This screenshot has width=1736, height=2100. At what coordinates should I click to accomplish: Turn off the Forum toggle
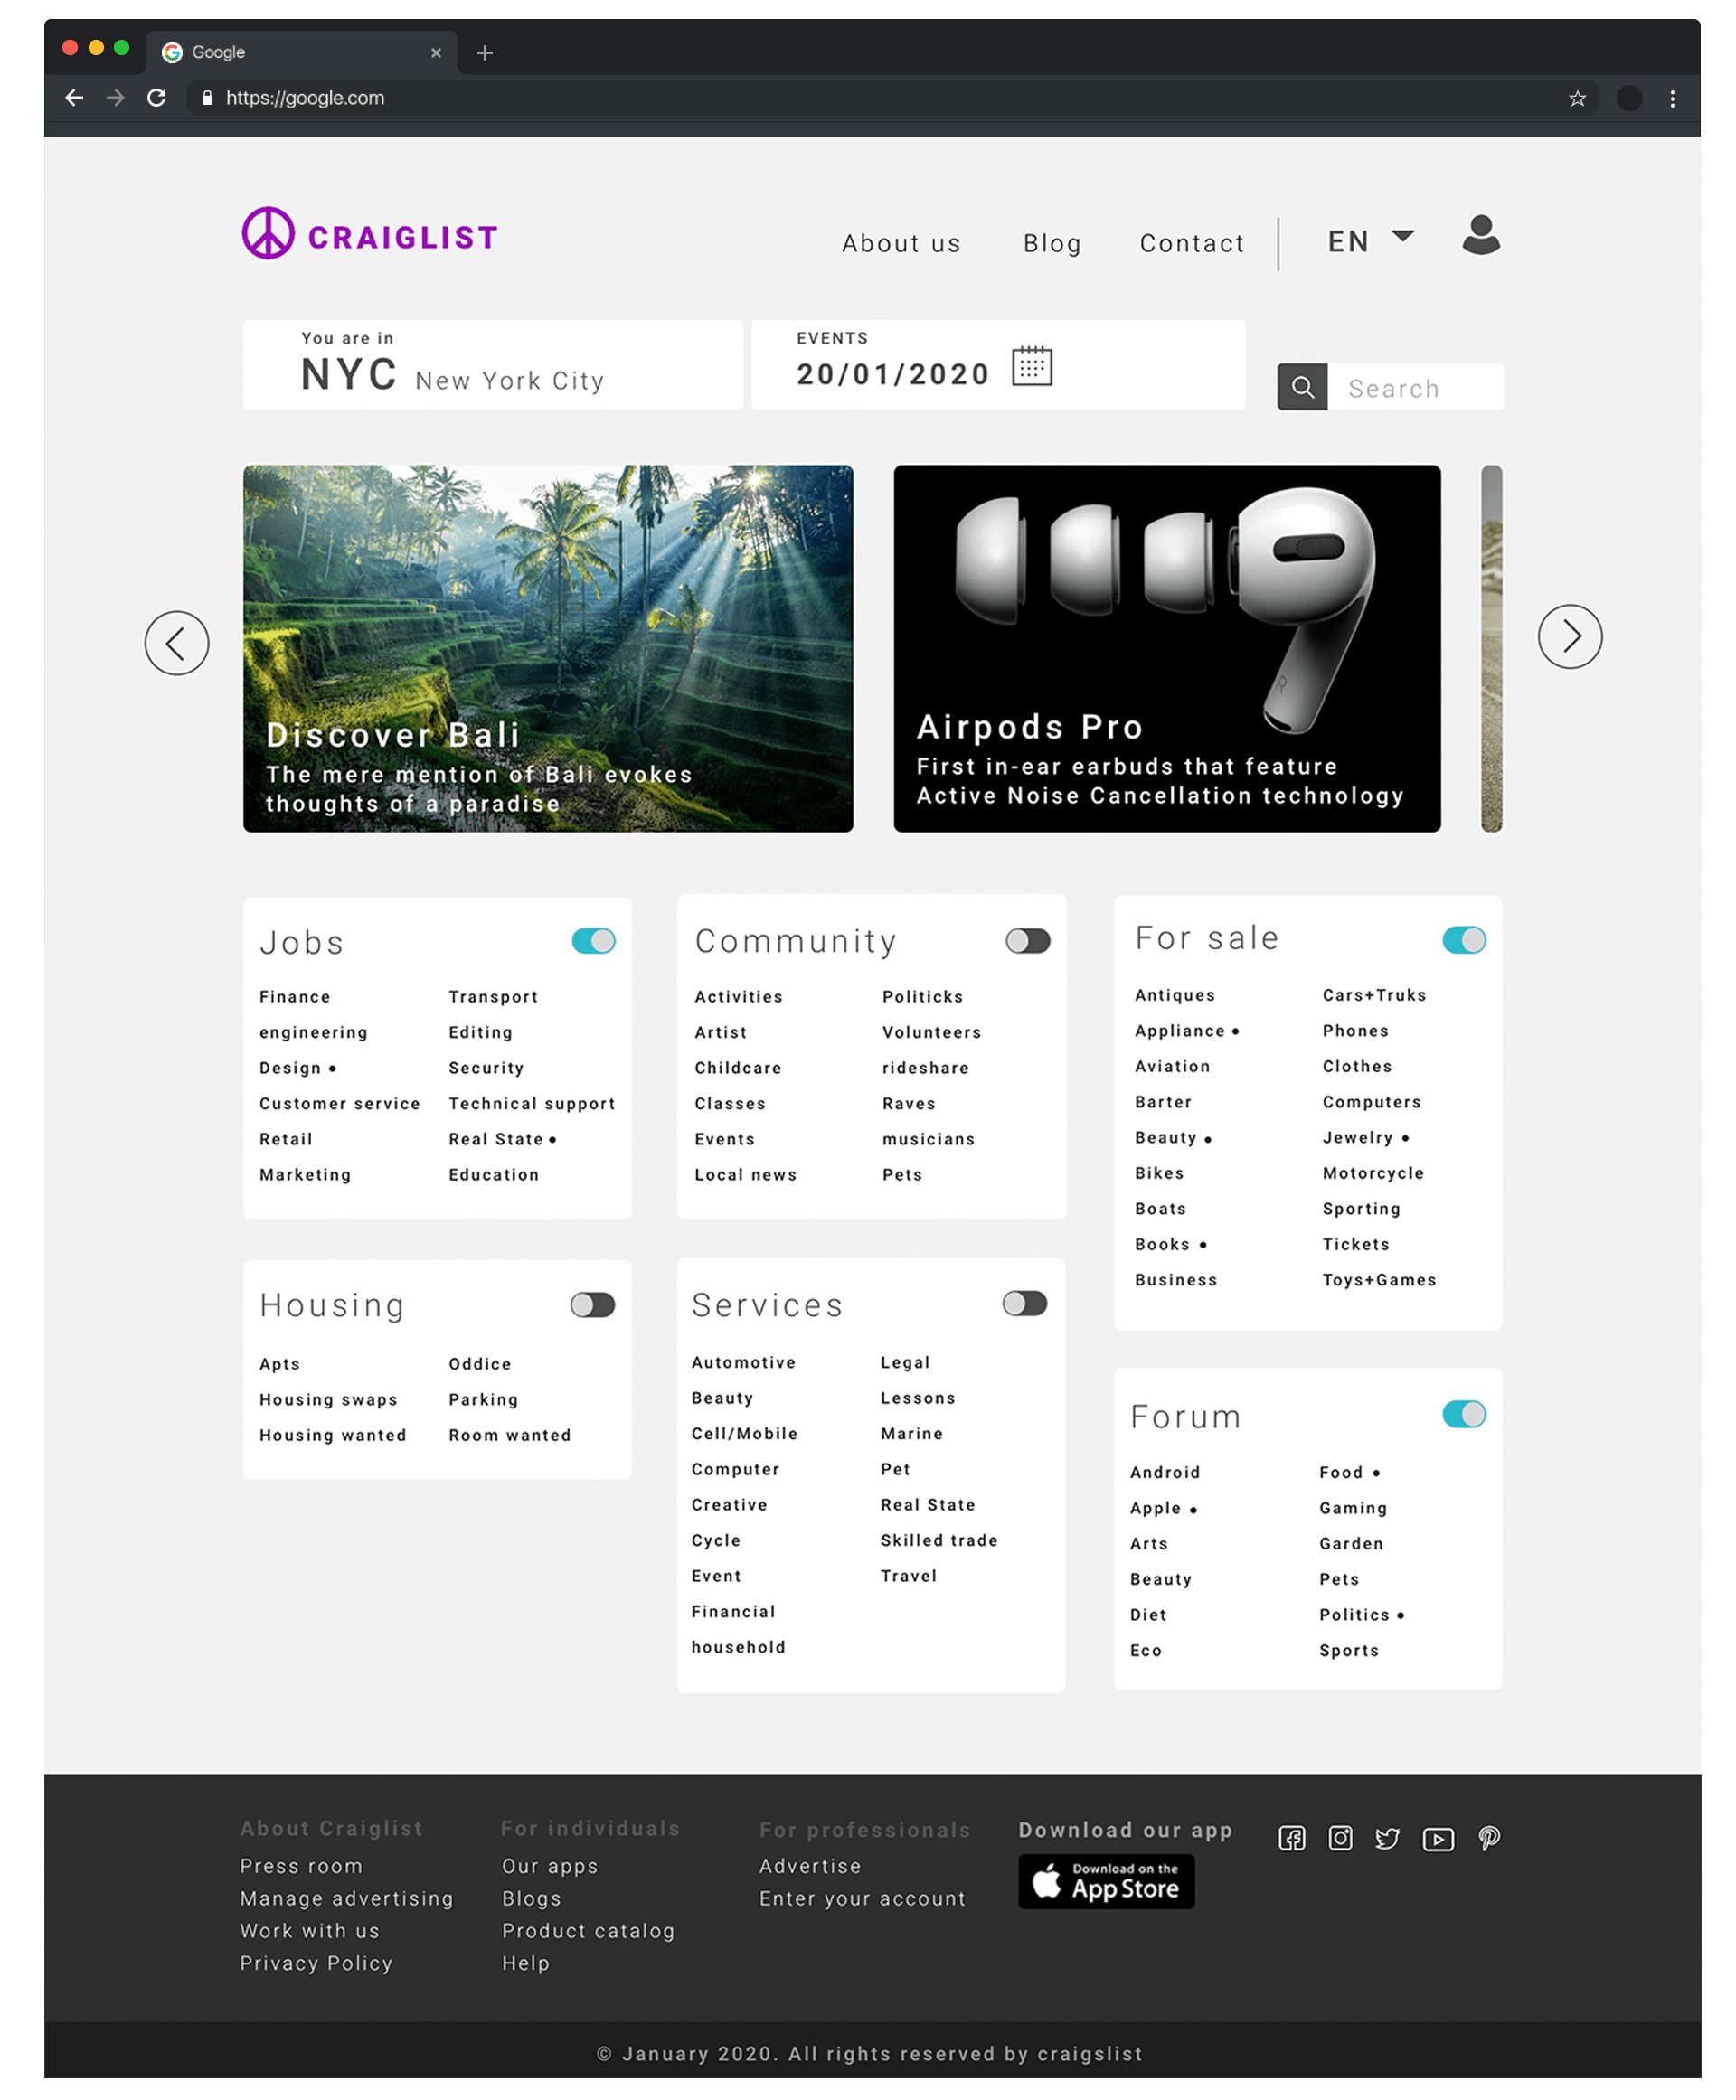(1464, 1414)
